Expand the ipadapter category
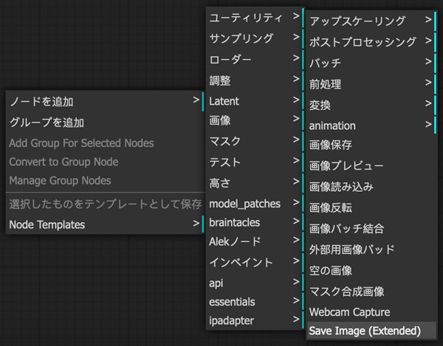Screen dimensions: 443x346 [255, 321]
